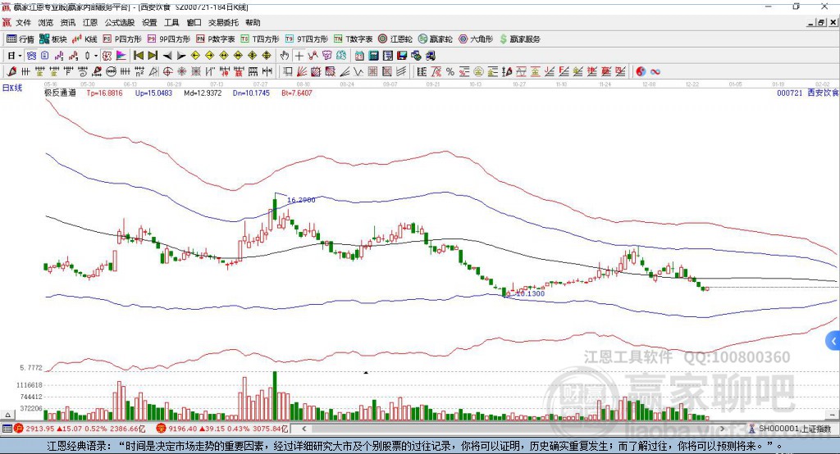Open the 工具 menu

pyautogui.click(x=171, y=22)
